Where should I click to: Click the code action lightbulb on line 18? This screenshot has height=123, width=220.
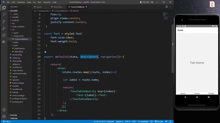click(x=45, y=52)
